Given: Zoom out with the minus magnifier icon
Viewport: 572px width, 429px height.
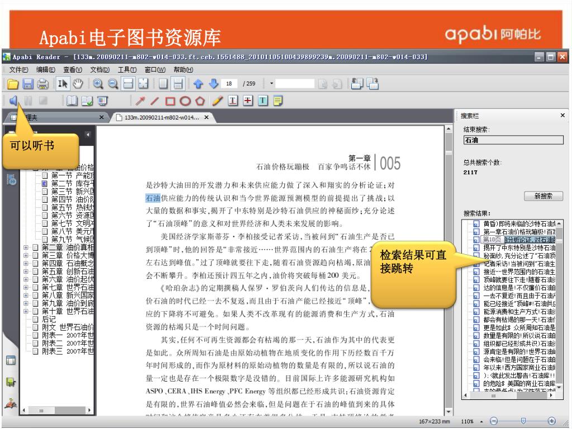Looking at the screenshot, I should pyautogui.click(x=113, y=84).
